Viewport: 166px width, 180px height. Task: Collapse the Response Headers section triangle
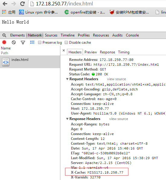coord(67,119)
